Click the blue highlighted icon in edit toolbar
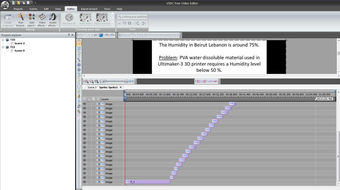The width and height of the screenshot is (340, 190). pos(101,35)
